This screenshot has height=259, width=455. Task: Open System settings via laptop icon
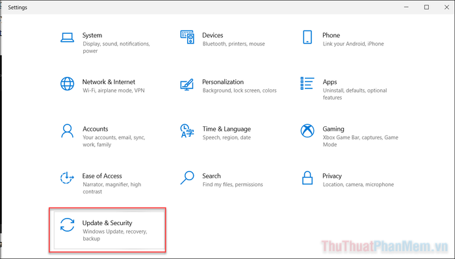67,38
